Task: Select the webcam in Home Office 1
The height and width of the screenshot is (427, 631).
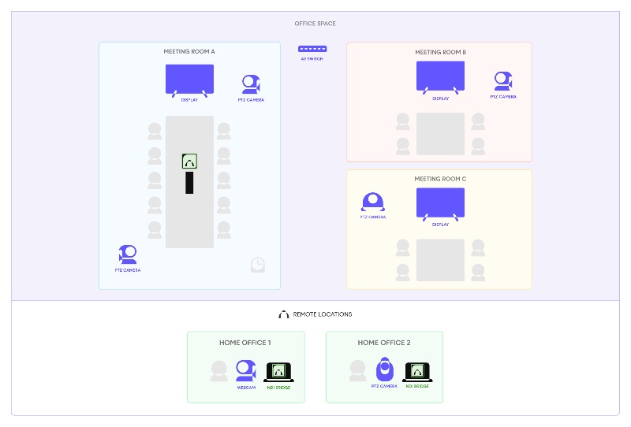Action: pyautogui.click(x=246, y=370)
